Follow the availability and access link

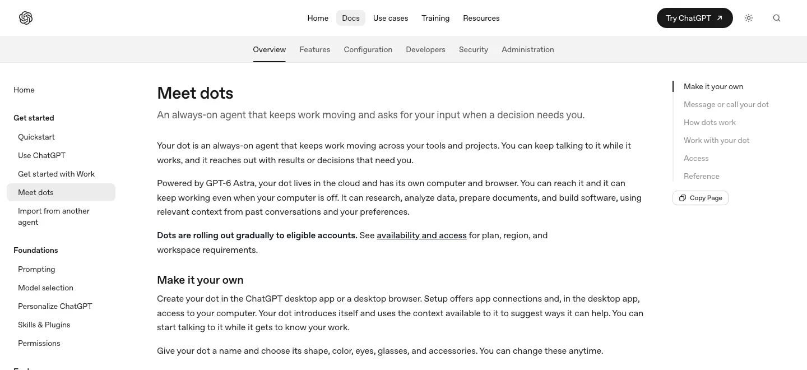point(421,235)
